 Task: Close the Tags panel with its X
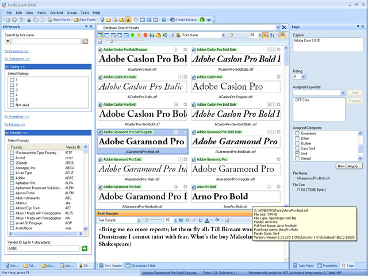[363, 27]
